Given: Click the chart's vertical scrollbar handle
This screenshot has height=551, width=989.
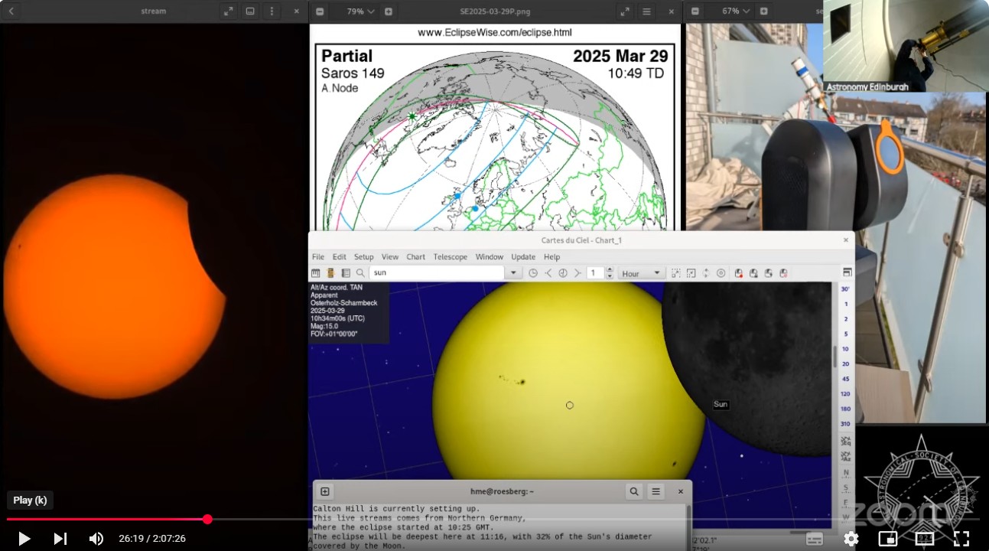Looking at the screenshot, I should pyautogui.click(x=834, y=357).
